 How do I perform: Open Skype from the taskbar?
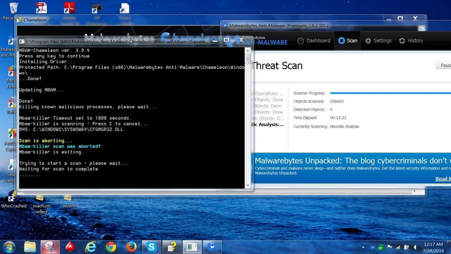[152, 247]
